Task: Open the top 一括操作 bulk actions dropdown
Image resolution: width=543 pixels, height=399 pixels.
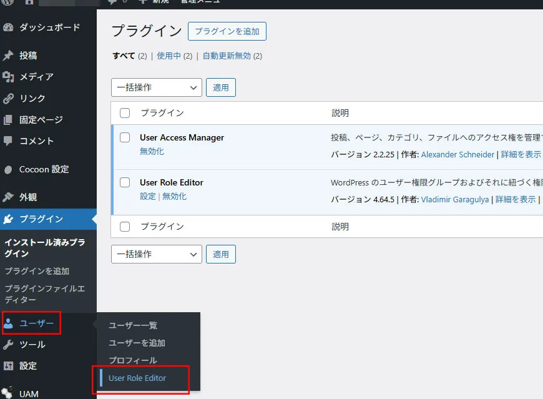Action: (156, 87)
